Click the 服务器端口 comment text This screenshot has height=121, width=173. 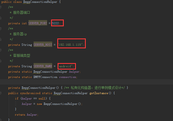pyautogui.click(x=21, y=12)
